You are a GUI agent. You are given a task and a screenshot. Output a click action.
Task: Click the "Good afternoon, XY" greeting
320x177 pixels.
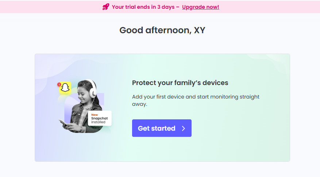click(x=162, y=30)
